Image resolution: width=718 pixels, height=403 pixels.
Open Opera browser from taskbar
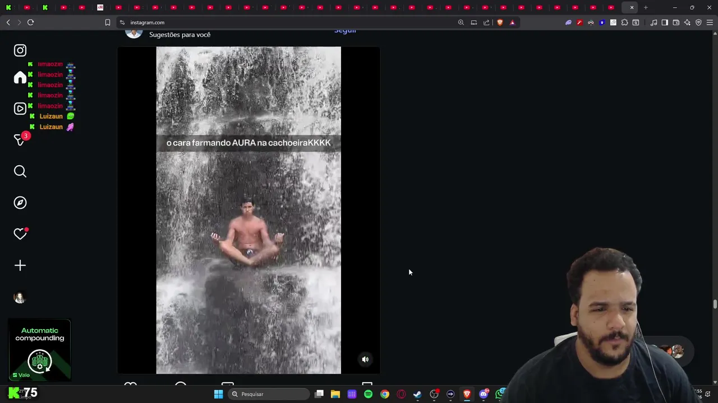coord(401,394)
